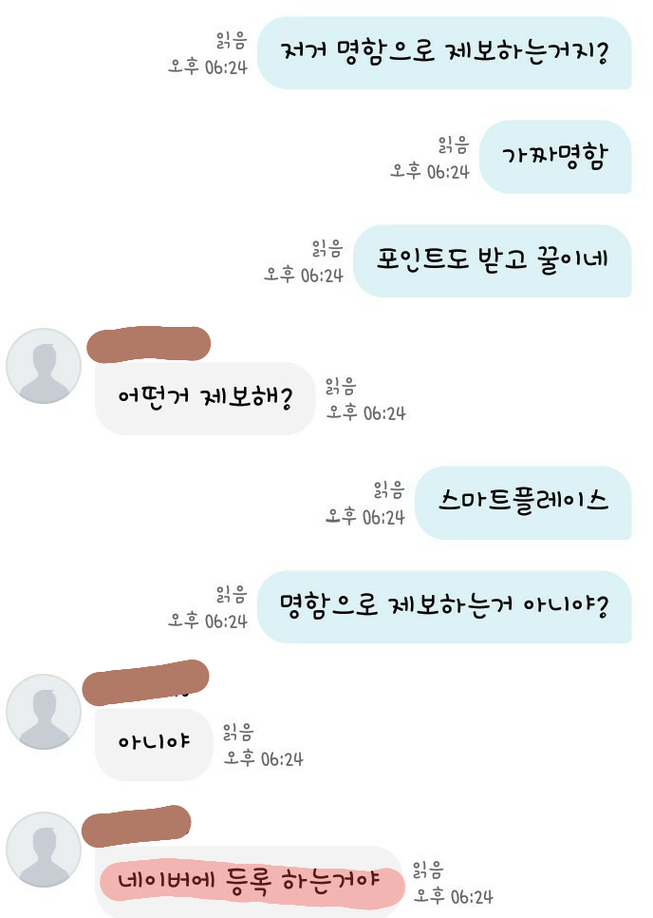Tap the timestamp beside '포인트도 받고 꿀이네'
The height and width of the screenshot is (918, 653).
(303, 275)
